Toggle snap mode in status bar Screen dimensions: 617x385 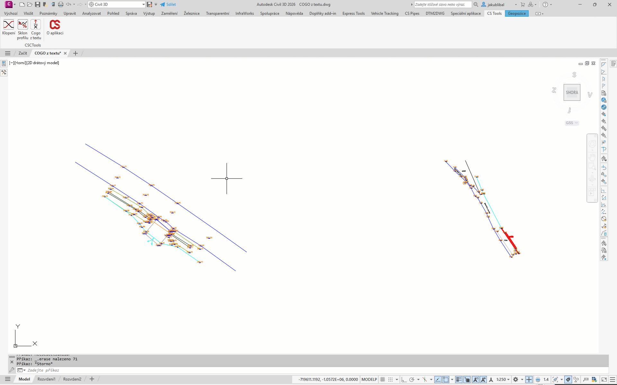(x=390, y=380)
